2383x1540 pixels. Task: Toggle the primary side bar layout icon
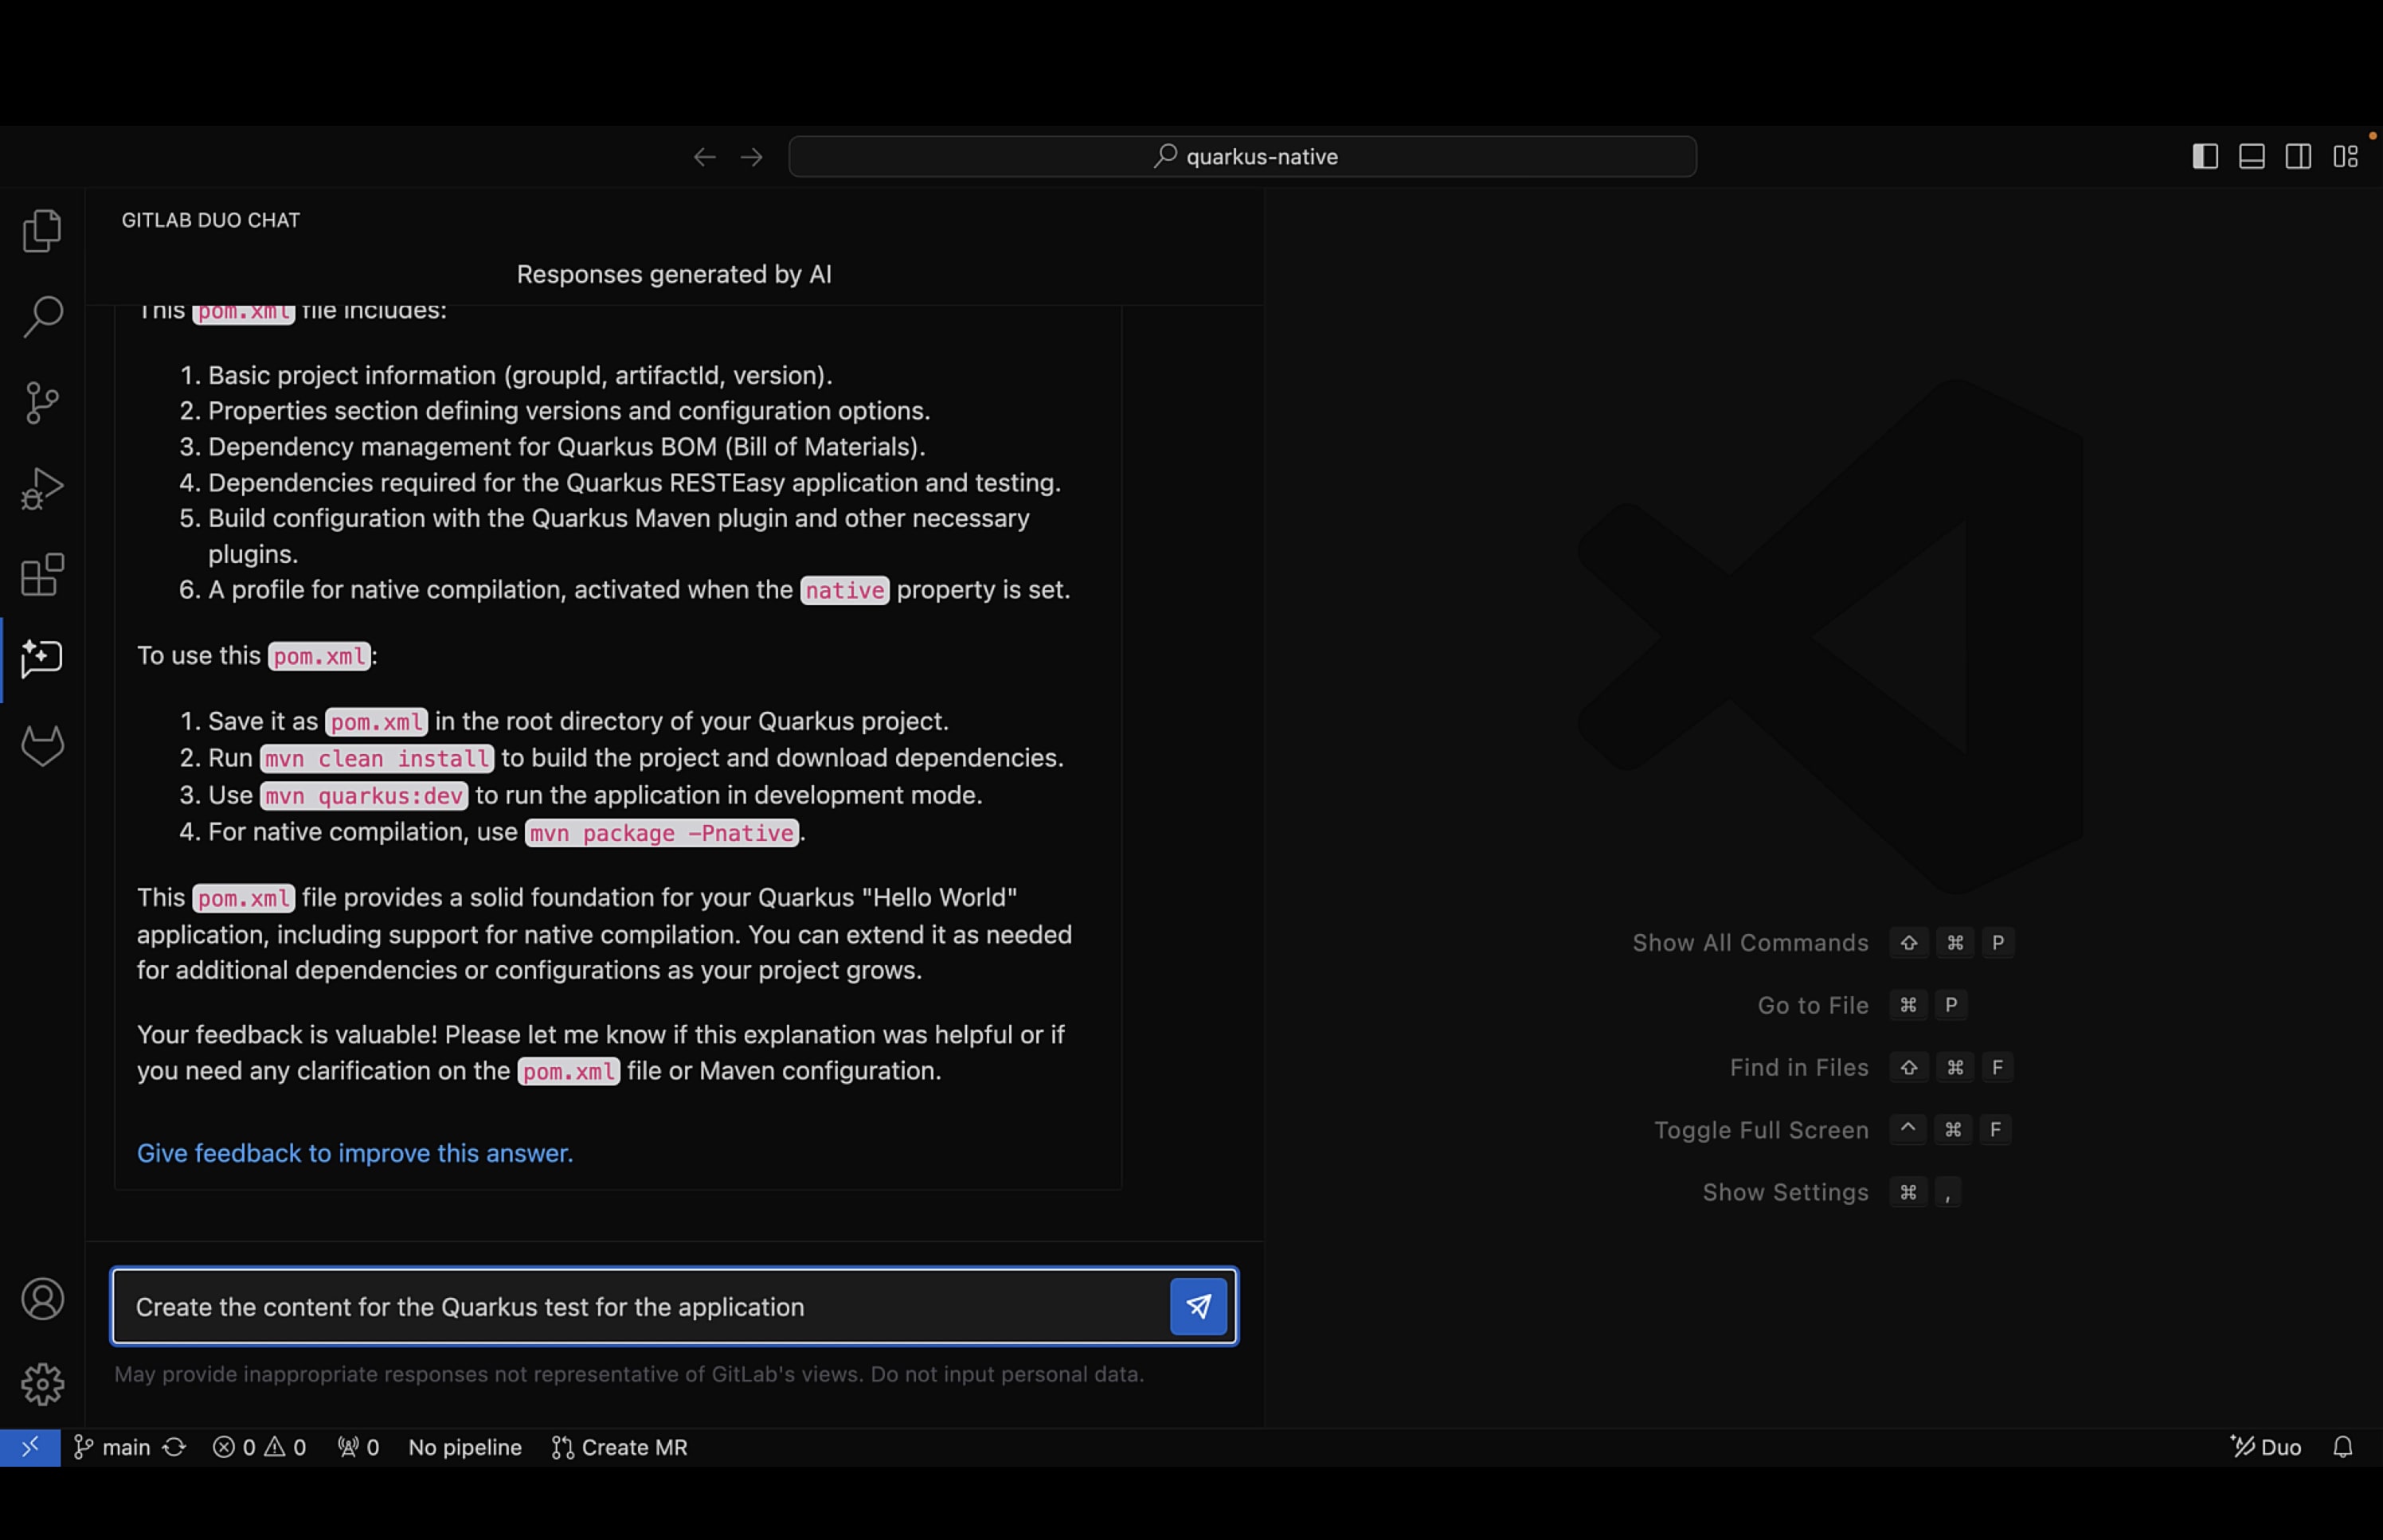point(2205,157)
